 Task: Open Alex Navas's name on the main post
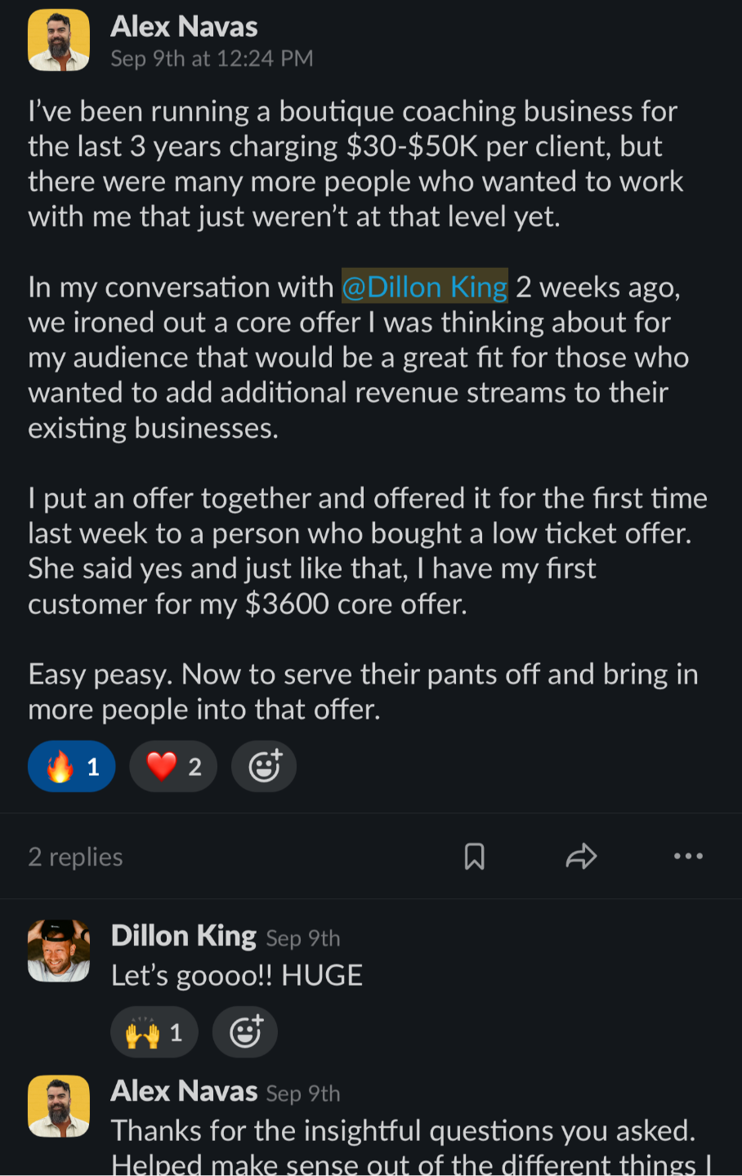tap(184, 27)
